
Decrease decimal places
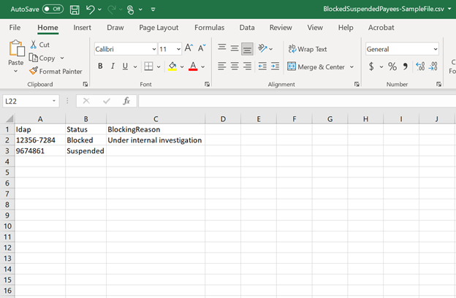click(x=433, y=66)
